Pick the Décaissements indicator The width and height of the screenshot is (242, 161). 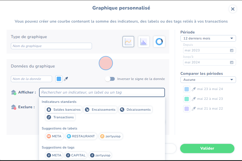(x=135, y=110)
